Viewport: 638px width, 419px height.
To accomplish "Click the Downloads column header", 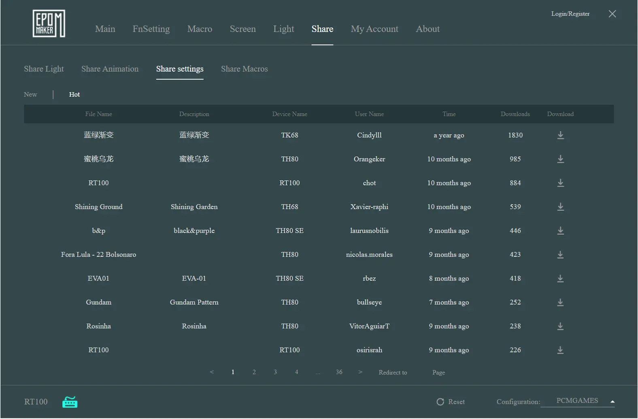I will [x=515, y=114].
